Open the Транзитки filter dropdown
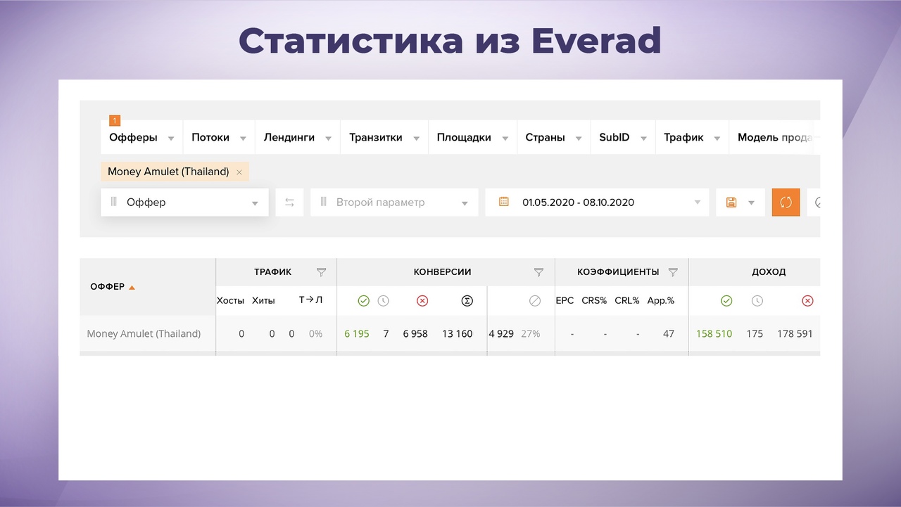 pos(384,137)
